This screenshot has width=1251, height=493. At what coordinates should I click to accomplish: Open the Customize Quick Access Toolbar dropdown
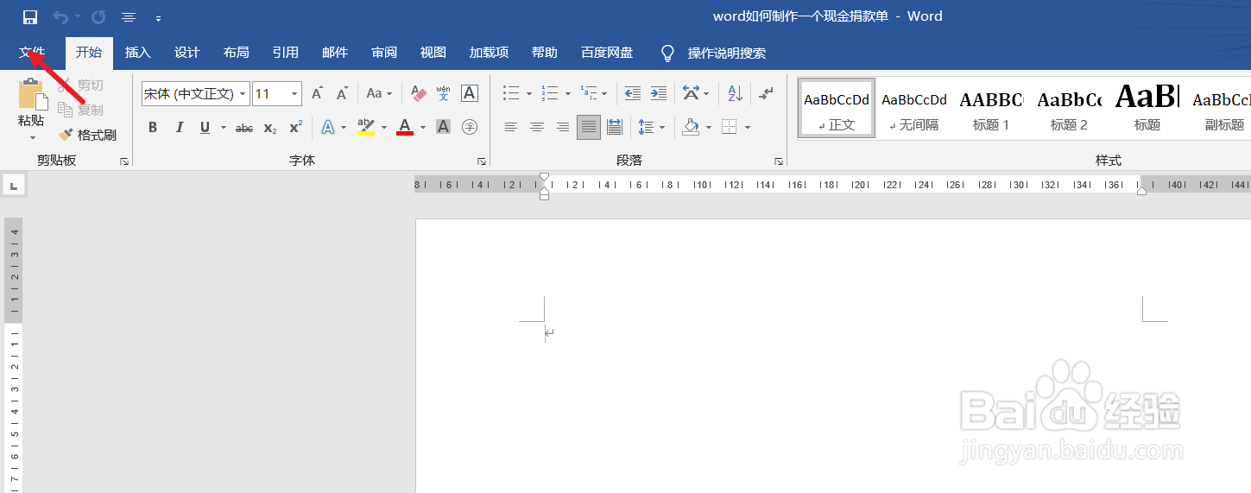(x=158, y=18)
